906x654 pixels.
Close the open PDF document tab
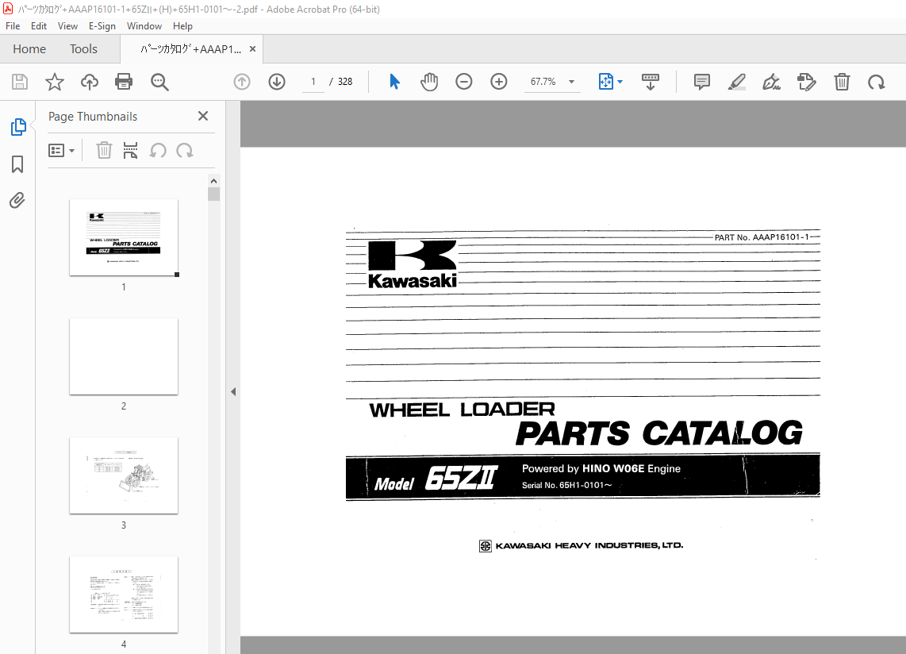(x=252, y=49)
